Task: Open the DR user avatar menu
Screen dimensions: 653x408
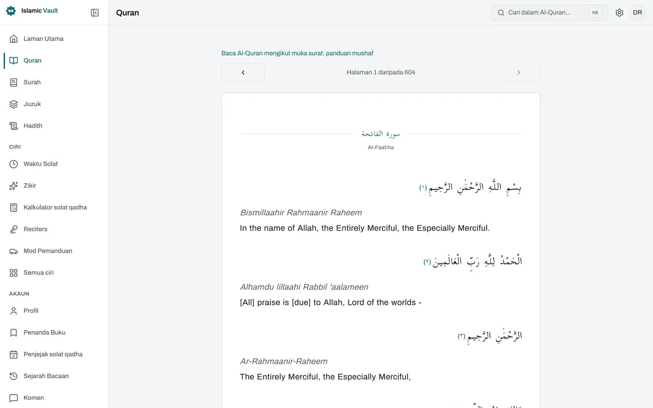Action: click(637, 13)
